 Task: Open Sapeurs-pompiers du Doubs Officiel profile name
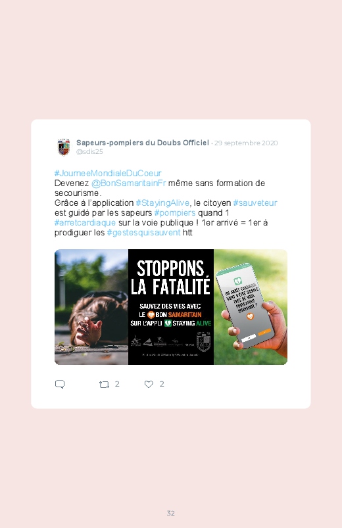pyautogui.click(x=143, y=143)
